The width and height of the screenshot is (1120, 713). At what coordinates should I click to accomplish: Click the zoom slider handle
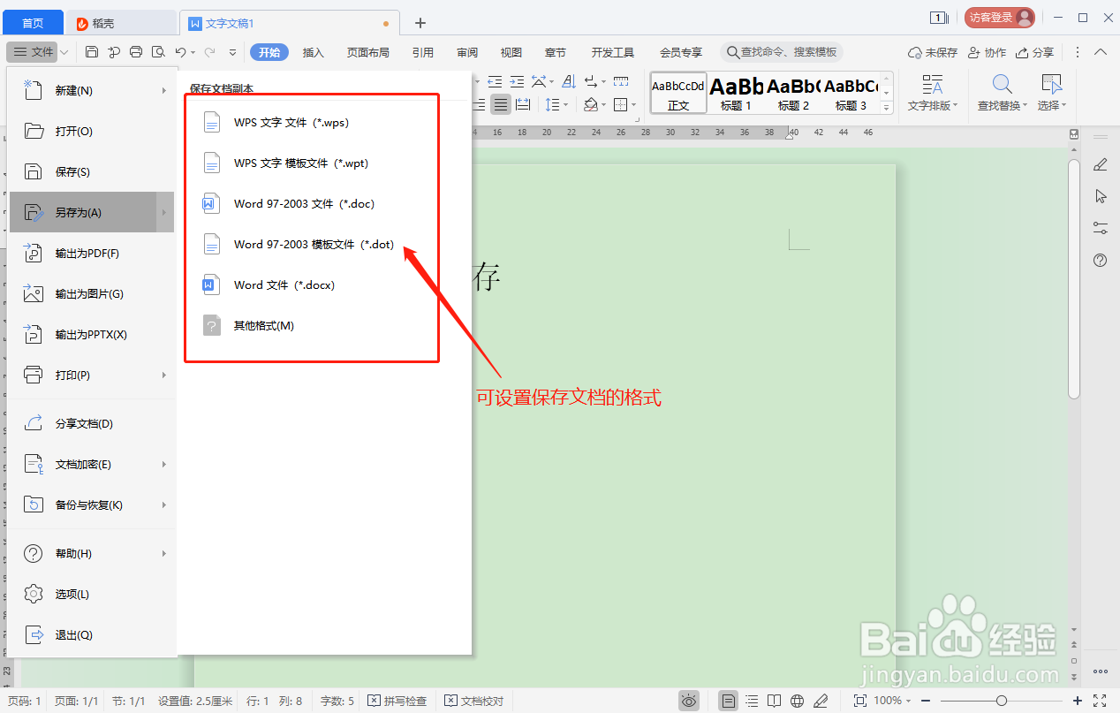(x=1001, y=701)
